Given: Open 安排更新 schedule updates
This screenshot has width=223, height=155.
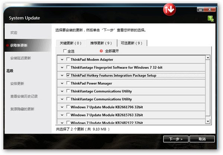Looking at the screenshot, I should click(17, 84).
